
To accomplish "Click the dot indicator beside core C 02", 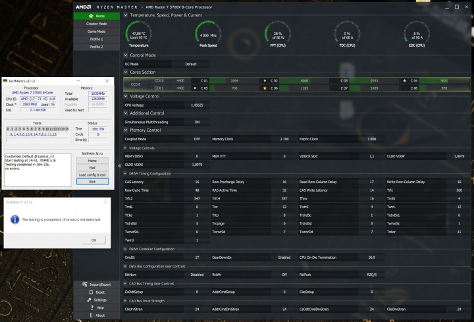I will [x=265, y=81].
